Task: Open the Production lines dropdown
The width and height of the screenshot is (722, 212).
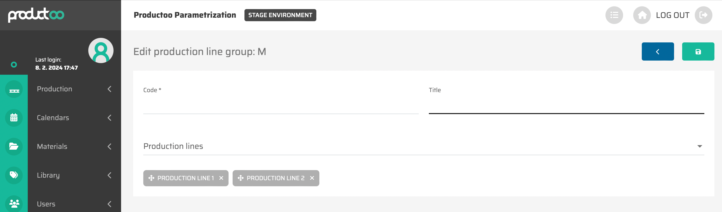Action: click(700, 146)
